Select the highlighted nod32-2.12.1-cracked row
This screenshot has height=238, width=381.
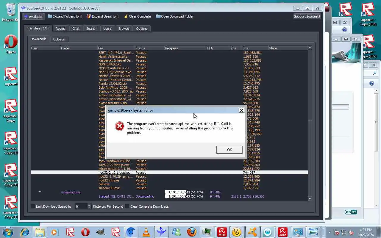pos(169,173)
